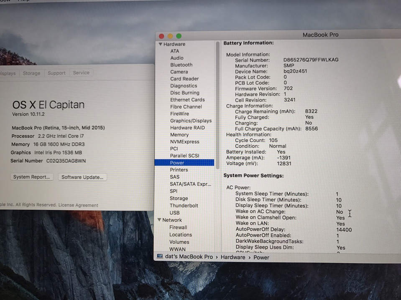Click the Condition value Normal
This screenshot has width=401, height=300.
click(x=278, y=146)
